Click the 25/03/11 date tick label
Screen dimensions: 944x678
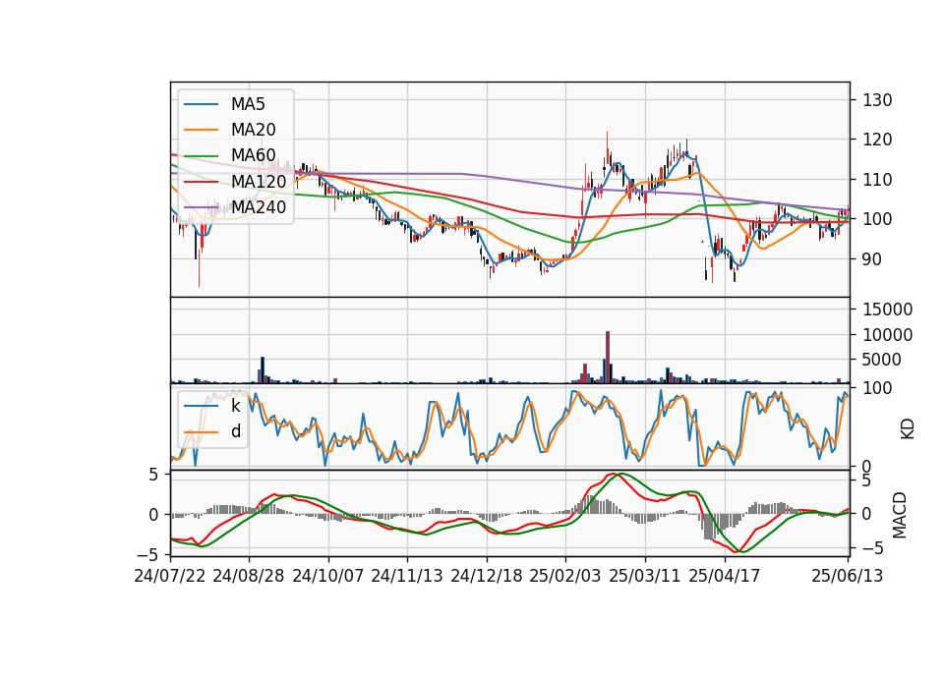(645, 576)
